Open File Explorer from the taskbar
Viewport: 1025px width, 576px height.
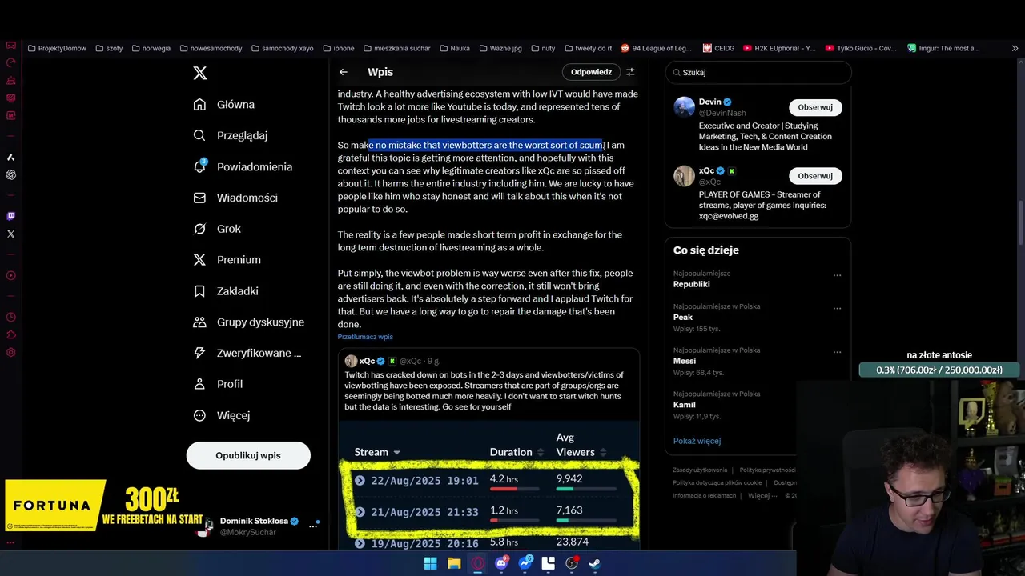pyautogui.click(x=454, y=563)
